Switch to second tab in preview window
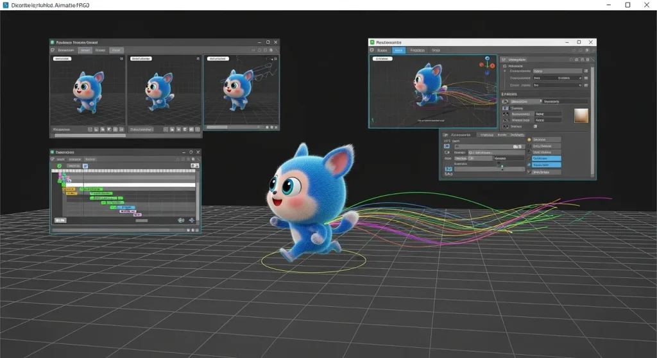The image size is (657, 358). (x=85, y=50)
